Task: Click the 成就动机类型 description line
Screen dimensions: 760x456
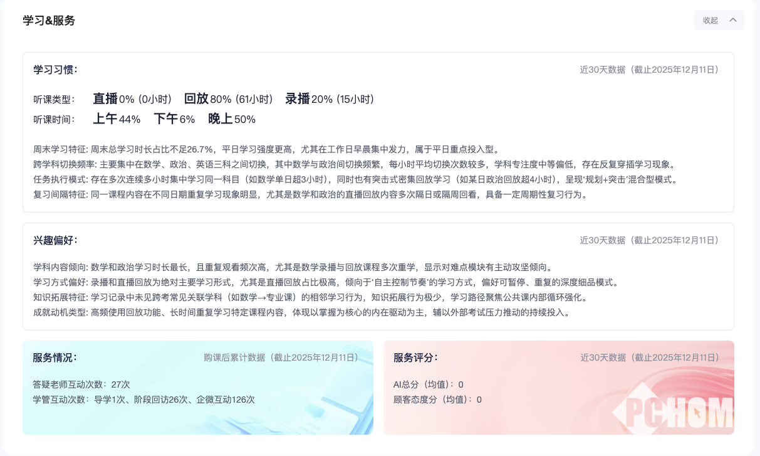Action: pyautogui.click(x=302, y=312)
